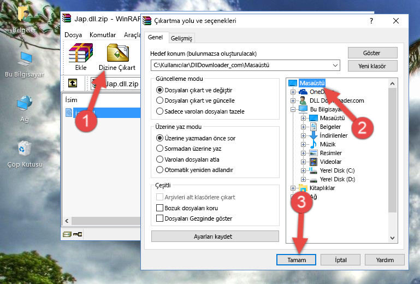Open Araçlar menu in WinRAR
Image resolution: width=420 pixels, height=284 pixels.
click(132, 35)
